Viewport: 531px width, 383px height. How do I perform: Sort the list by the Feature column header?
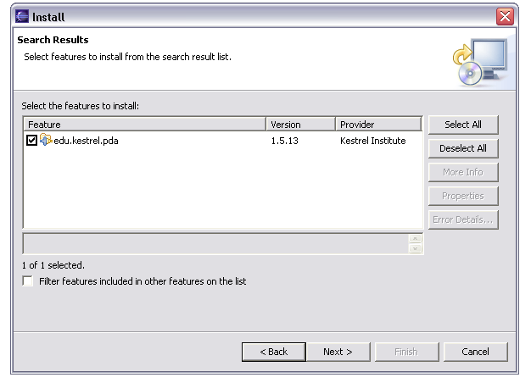tap(145, 125)
